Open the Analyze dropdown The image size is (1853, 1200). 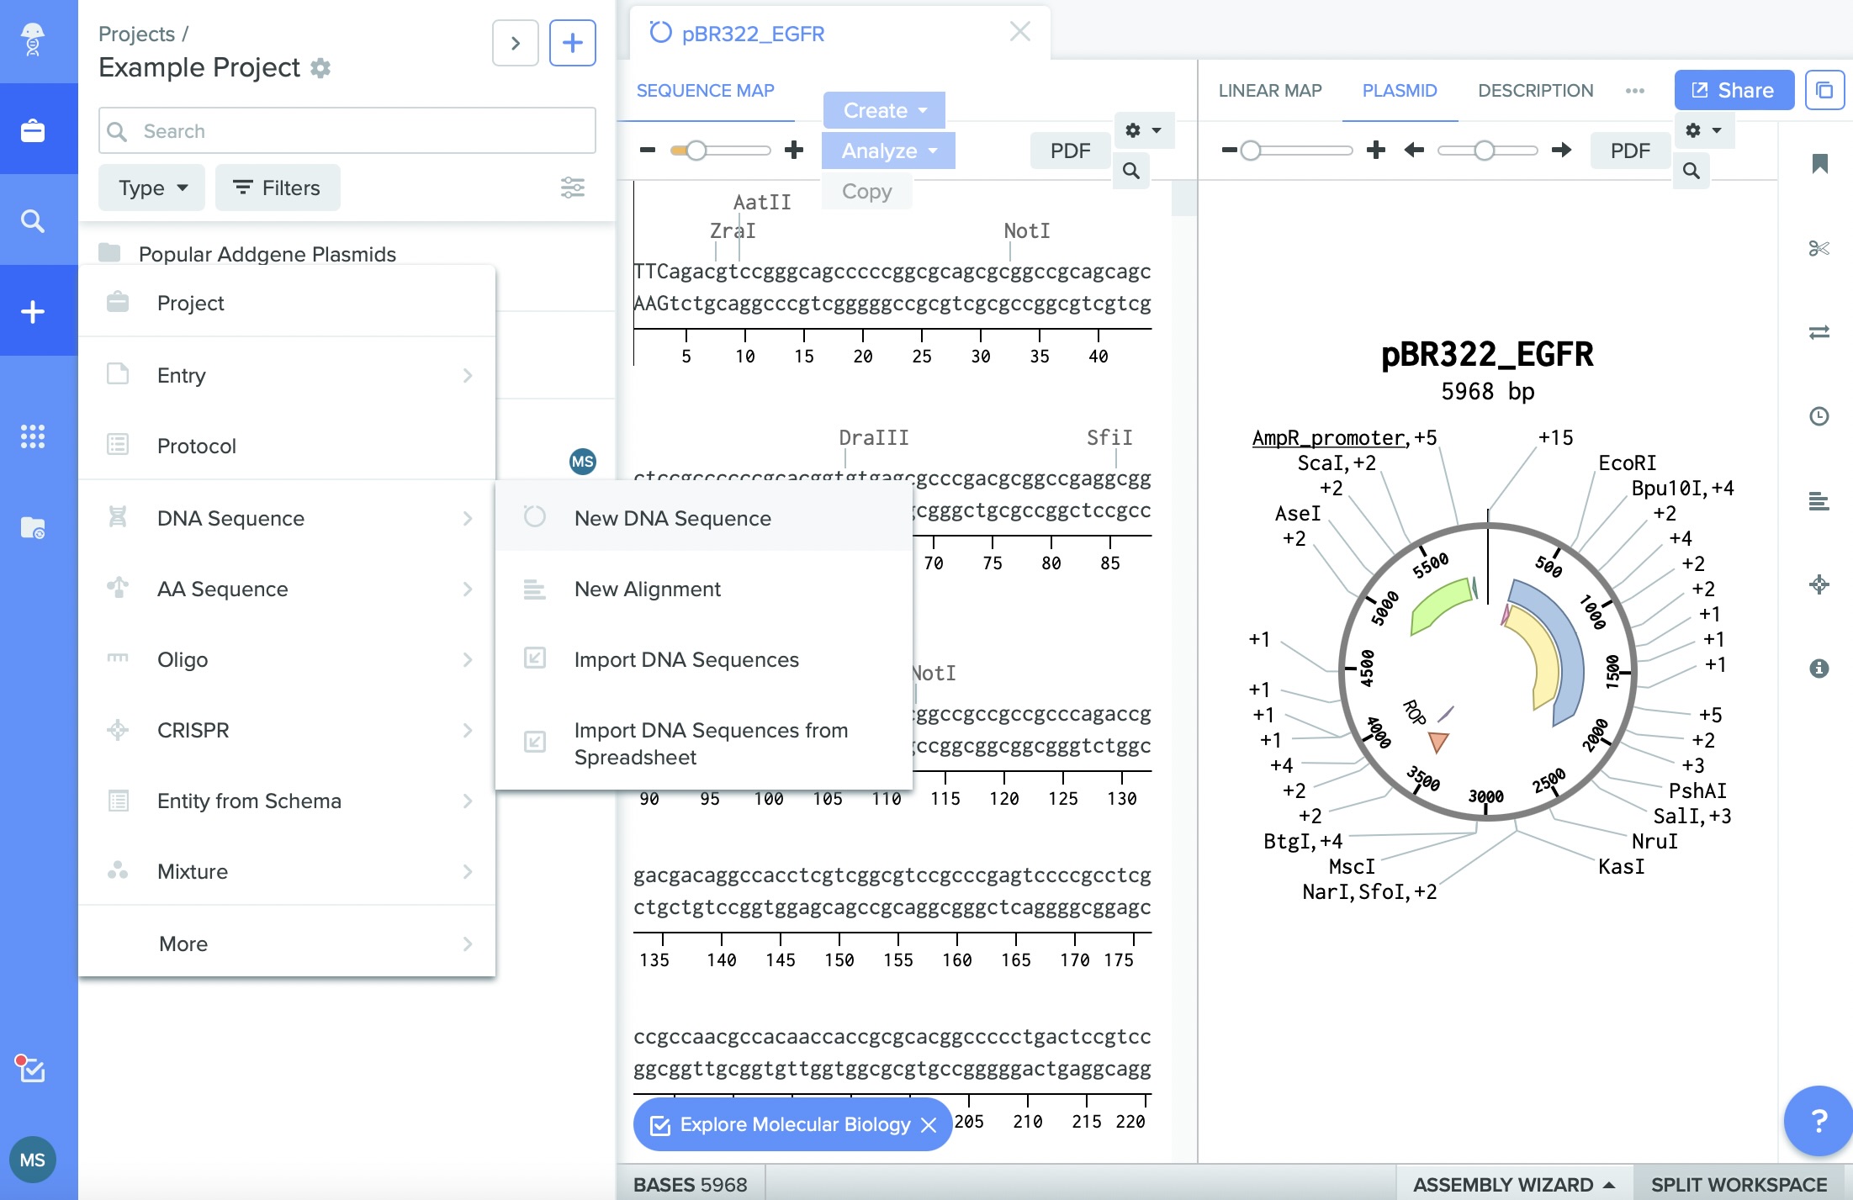(888, 151)
